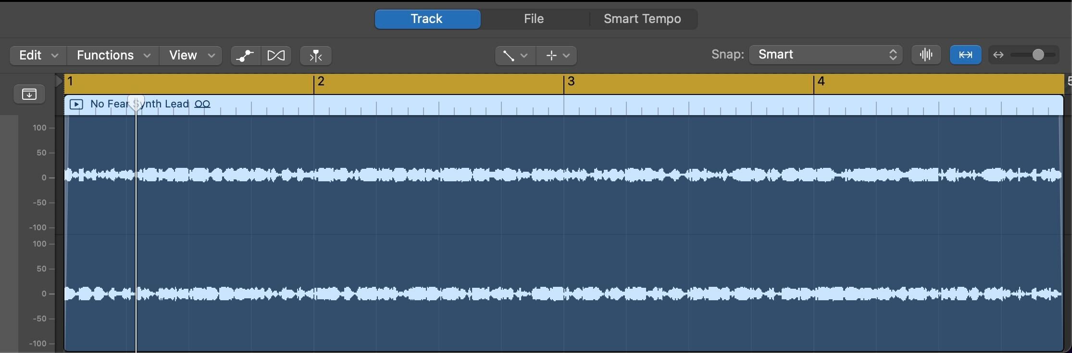Screen dimensions: 1072x353
Task: Open the Snap Smart dropdown
Action: [825, 55]
